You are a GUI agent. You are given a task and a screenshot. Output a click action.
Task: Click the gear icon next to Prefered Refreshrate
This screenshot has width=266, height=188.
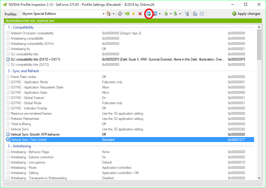8,119
